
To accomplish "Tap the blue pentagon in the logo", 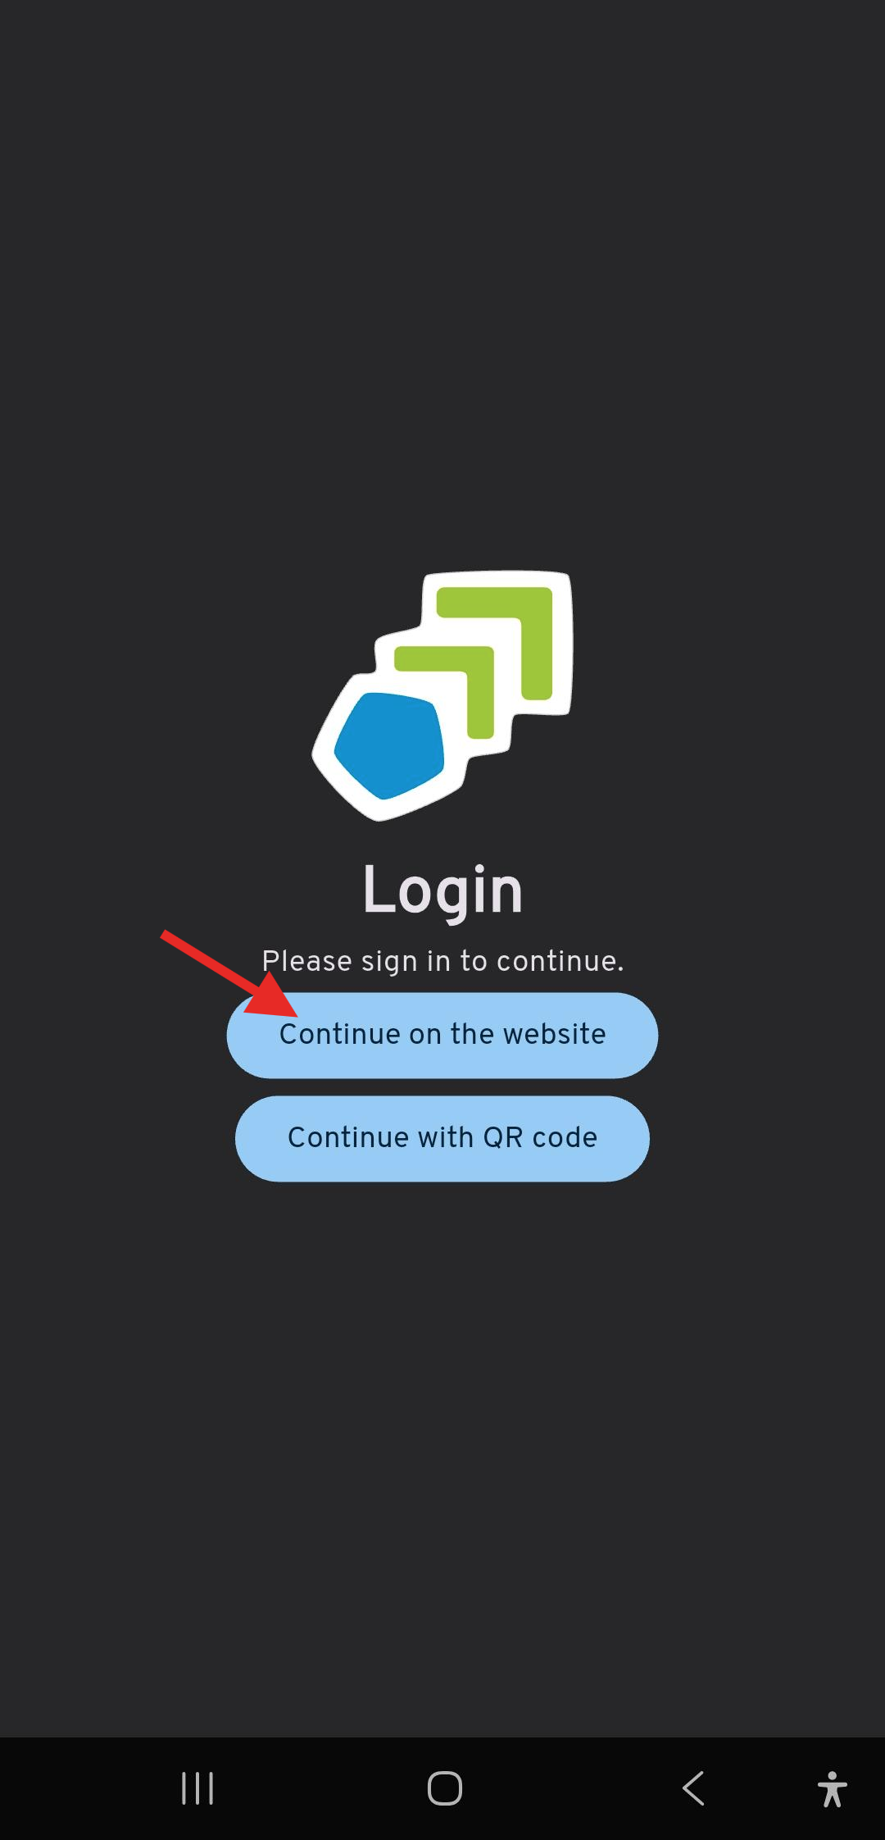I will 389,745.
